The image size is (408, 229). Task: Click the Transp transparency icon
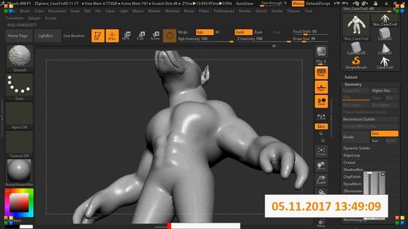(x=321, y=223)
